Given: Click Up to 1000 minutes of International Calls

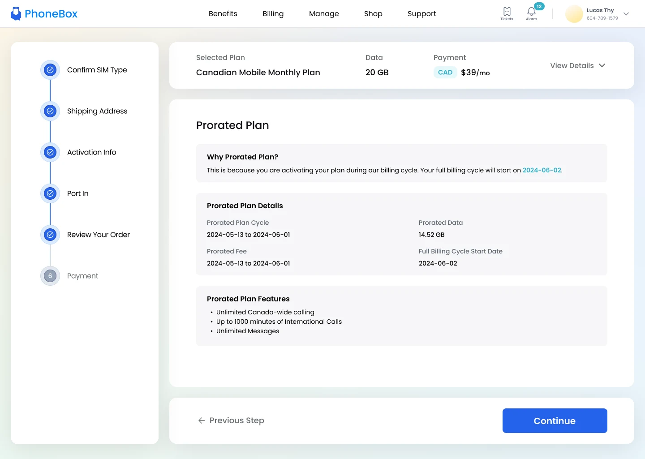Looking at the screenshot, I should point(279,322).
